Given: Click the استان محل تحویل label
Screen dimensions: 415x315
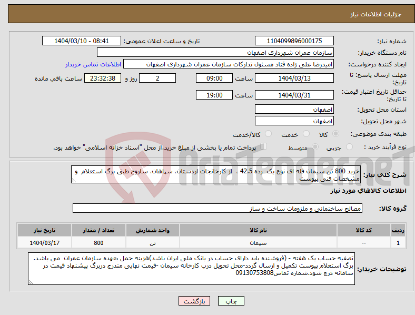Looking at the screenshot, I should (x=382, y=110).
